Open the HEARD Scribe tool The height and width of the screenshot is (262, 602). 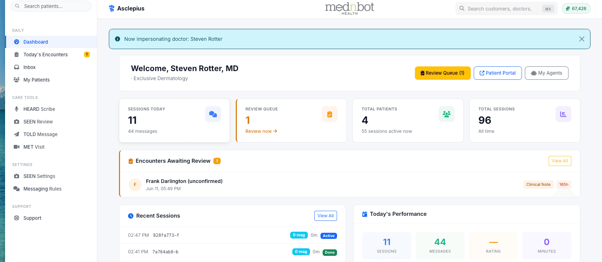pos(51,109)
